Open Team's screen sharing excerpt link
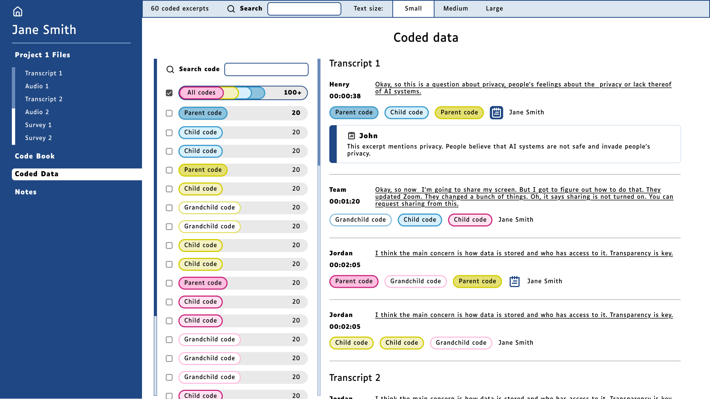The height and width of the screenshot is (399, 710). click(x=524, y=197)
